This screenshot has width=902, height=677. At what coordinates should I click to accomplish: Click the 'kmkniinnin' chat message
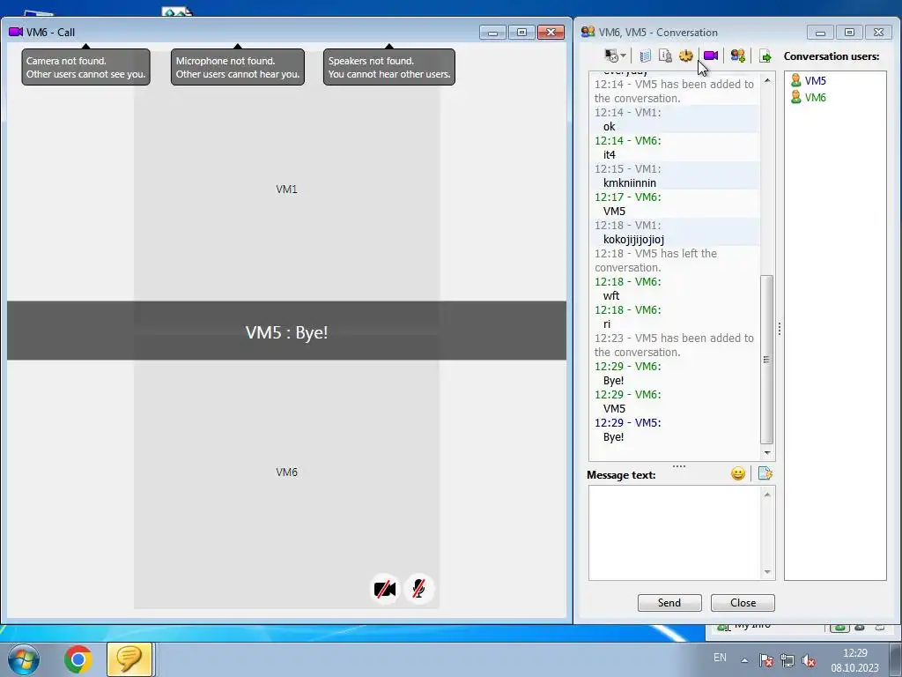(x=629, y=183)
